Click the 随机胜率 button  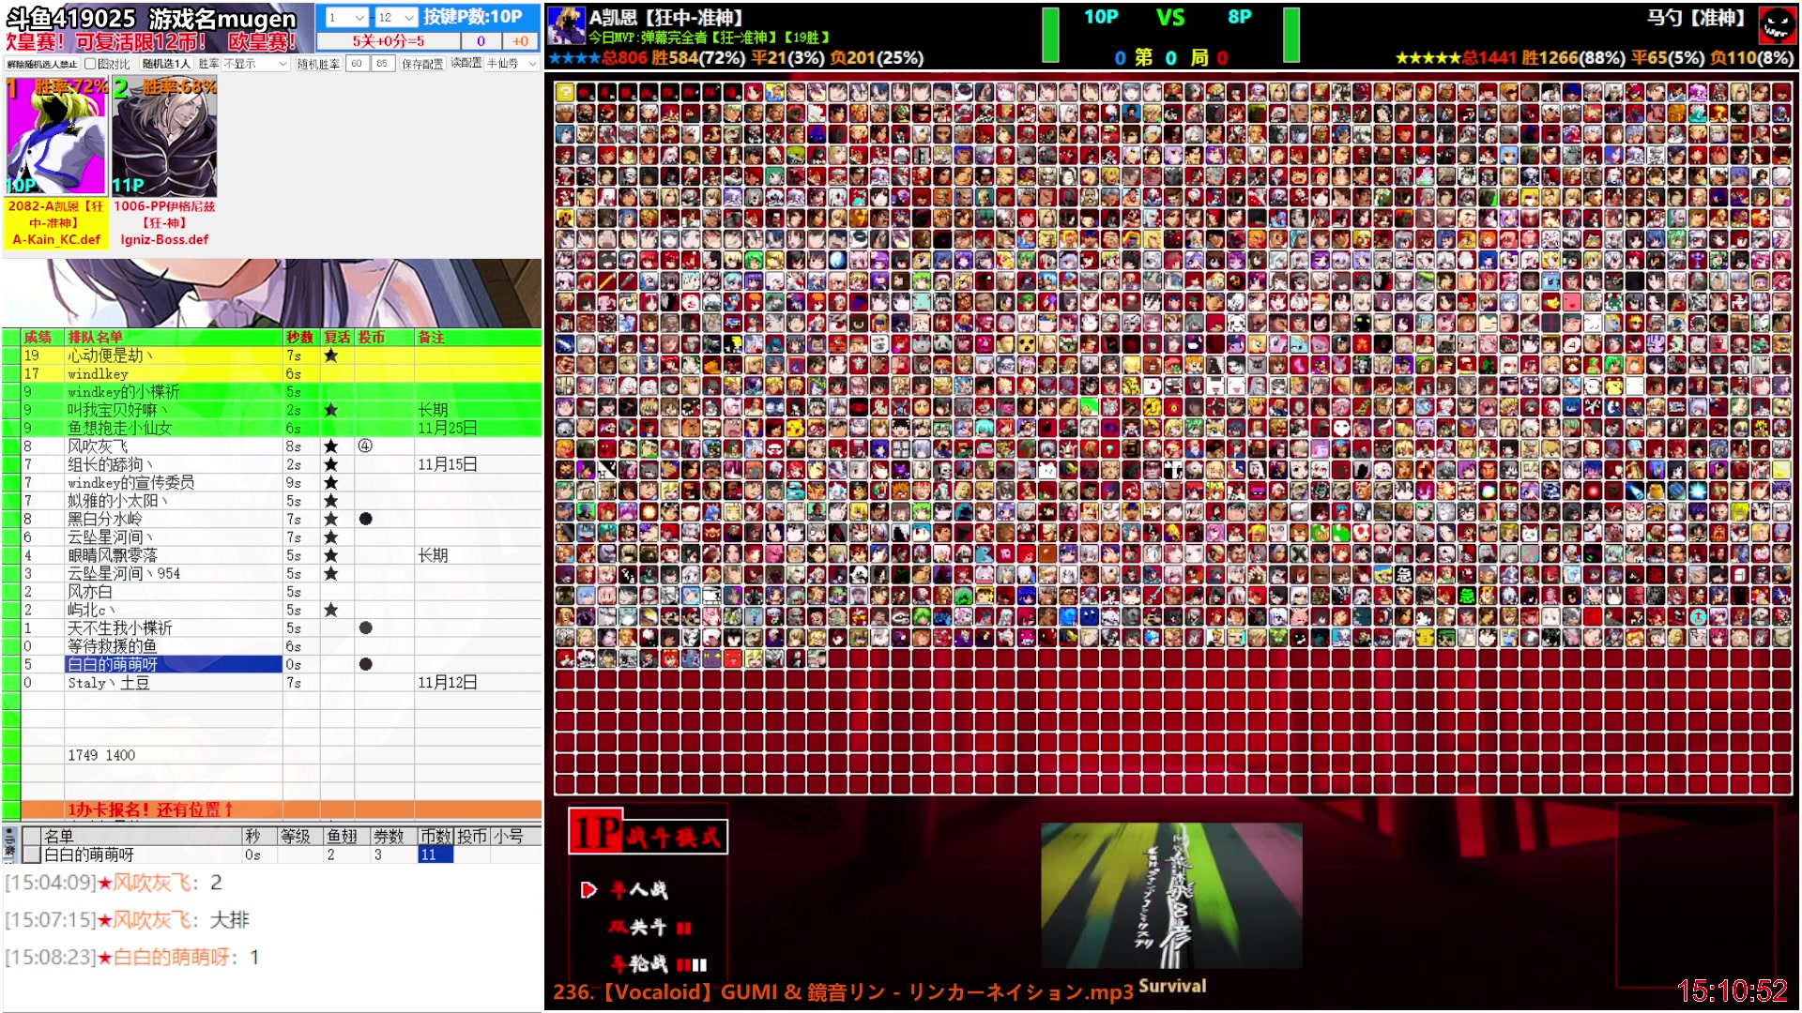coord(318,64)
